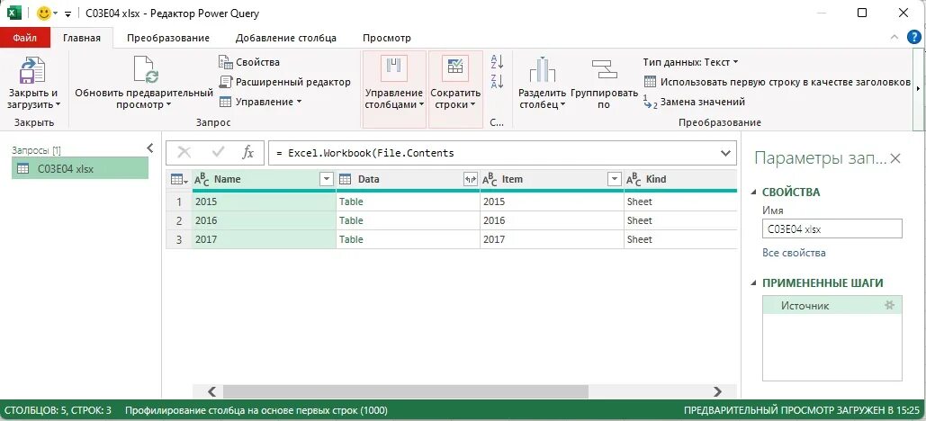Switch to the Преобразование tab
The image size is (926, 421).
[x=168, y=38]
